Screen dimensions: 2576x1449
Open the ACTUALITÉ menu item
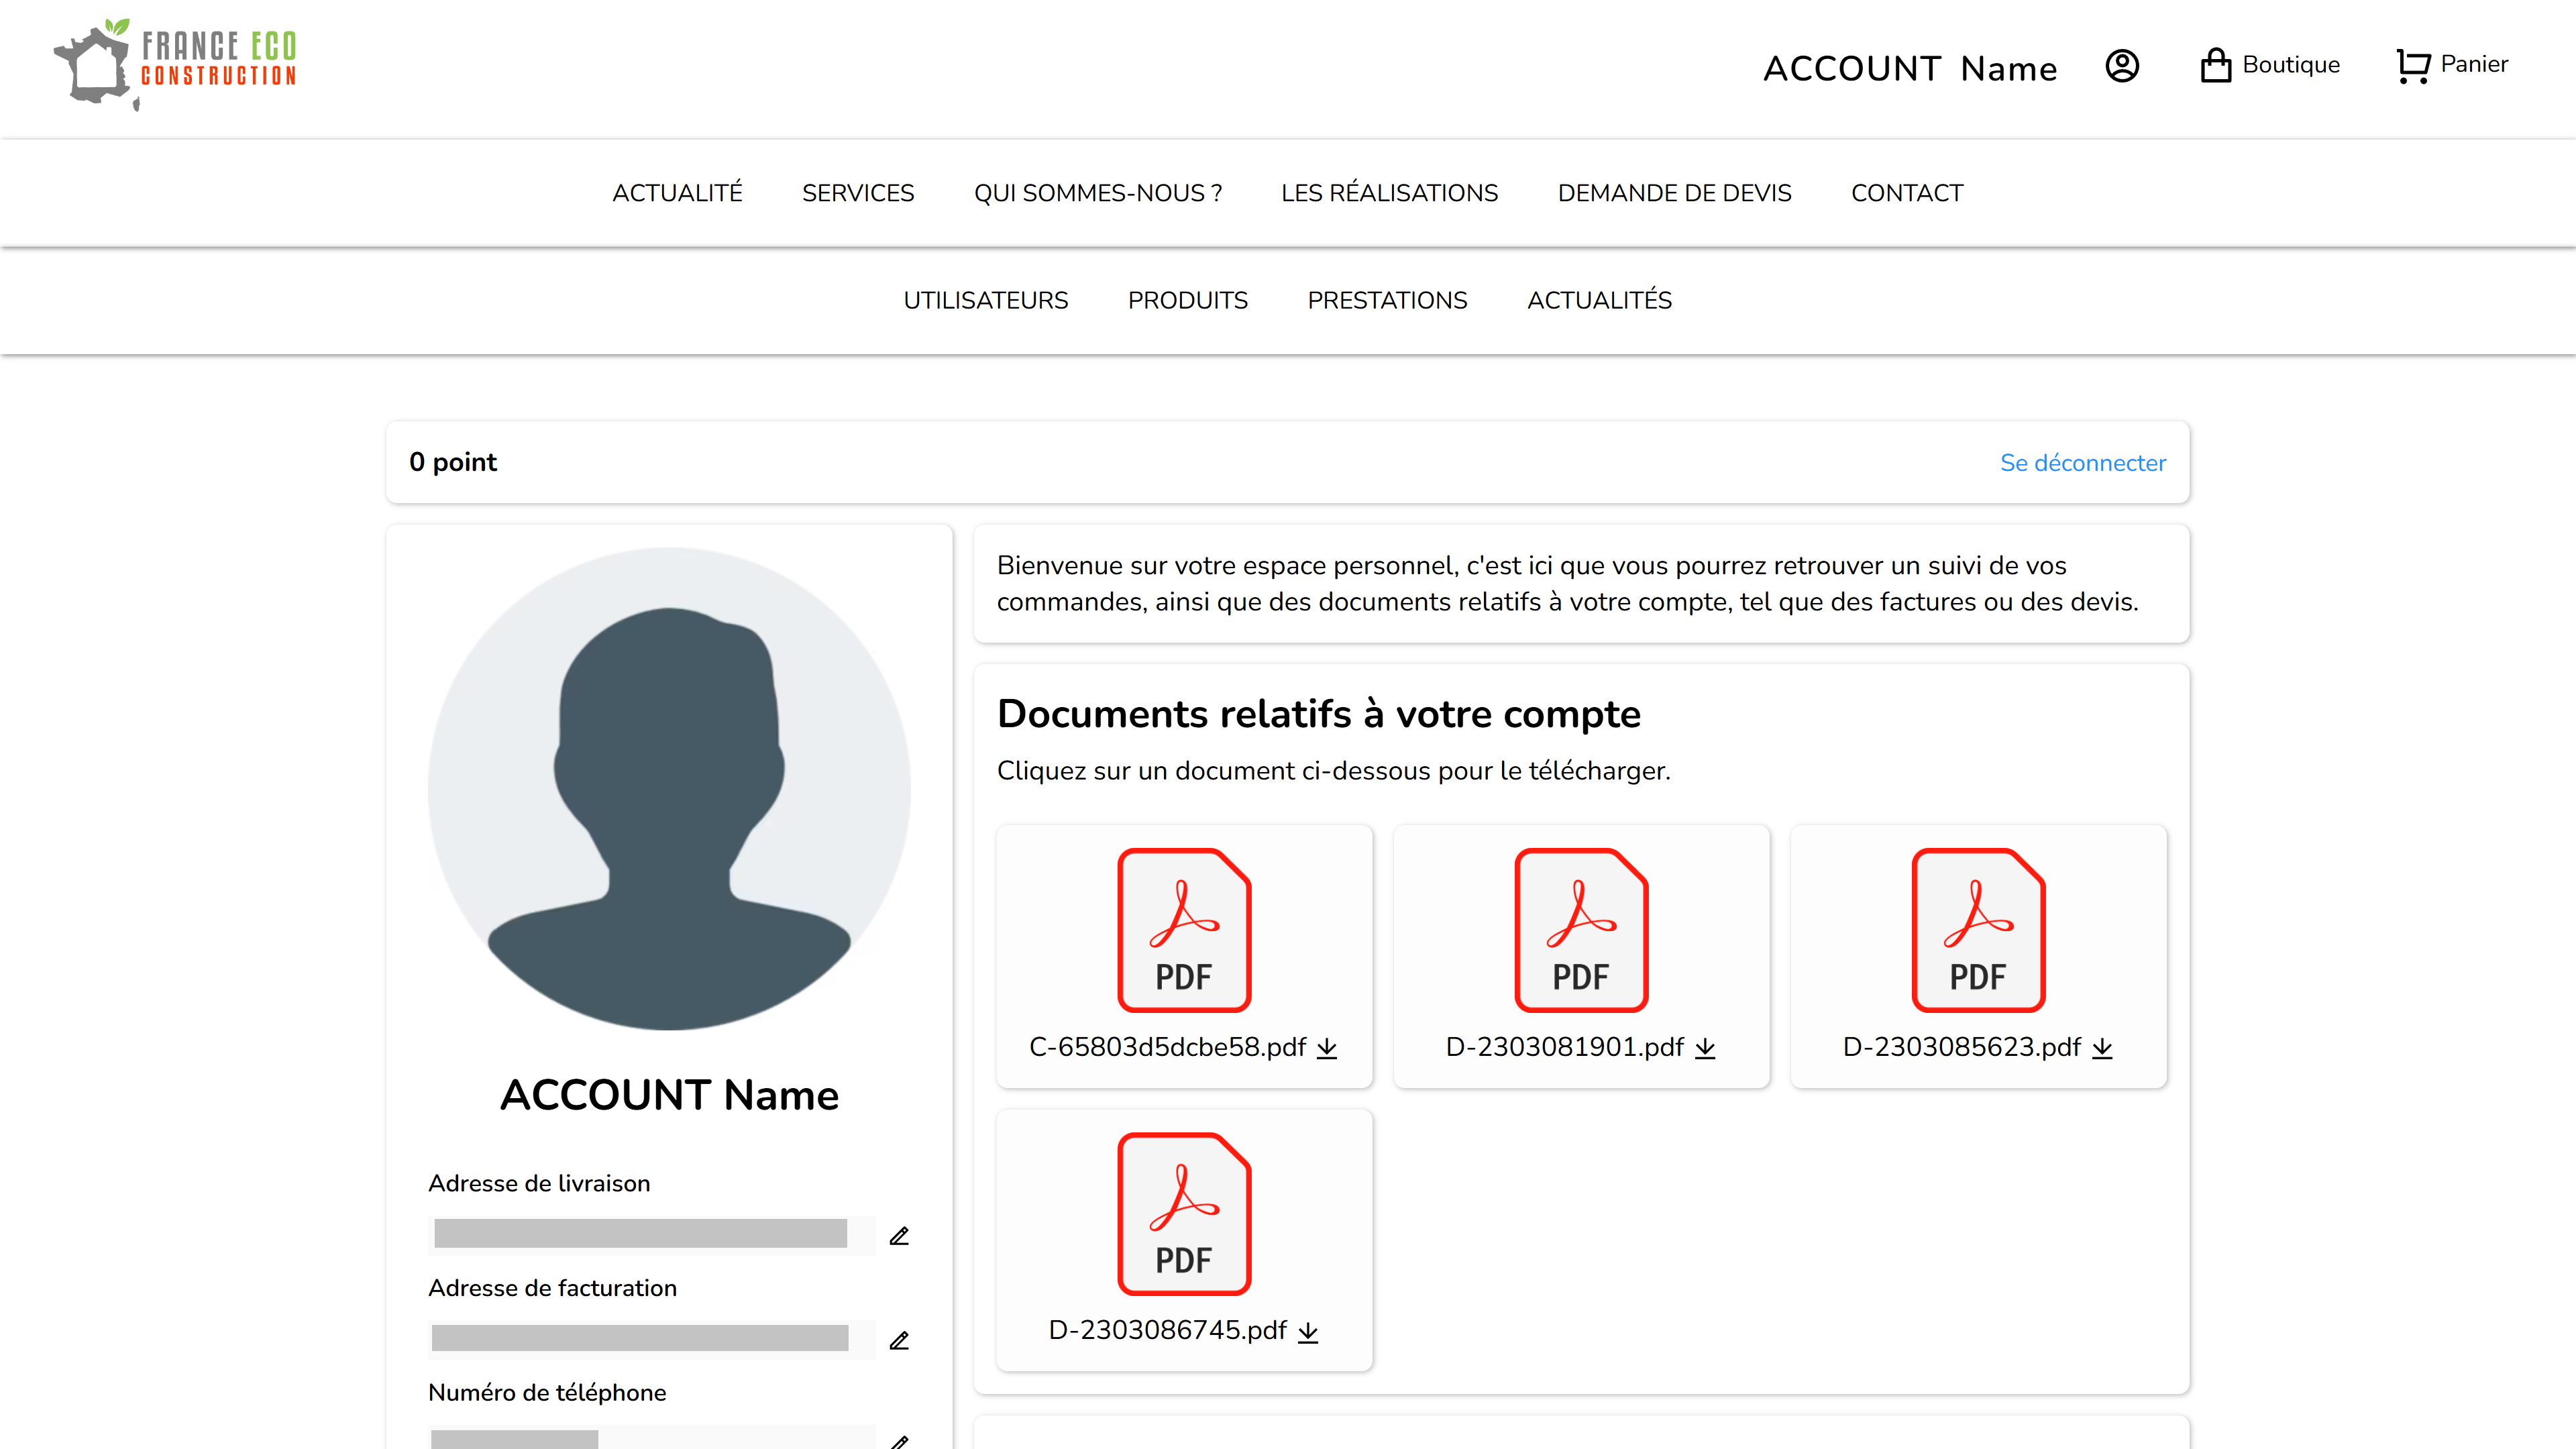[677, 193]
